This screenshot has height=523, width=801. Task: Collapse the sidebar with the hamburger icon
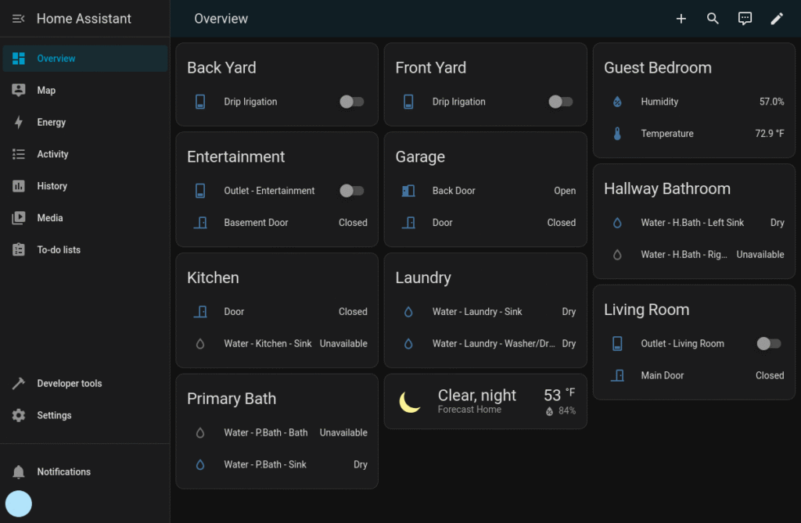17,18
